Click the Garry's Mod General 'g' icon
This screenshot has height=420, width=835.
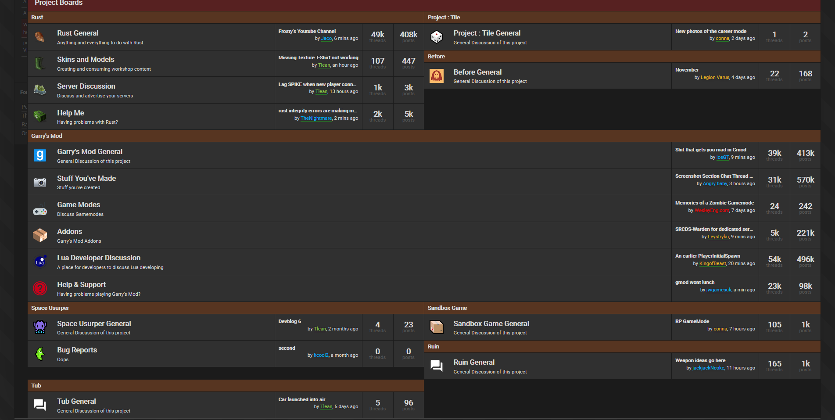click(x=40, y=155)
